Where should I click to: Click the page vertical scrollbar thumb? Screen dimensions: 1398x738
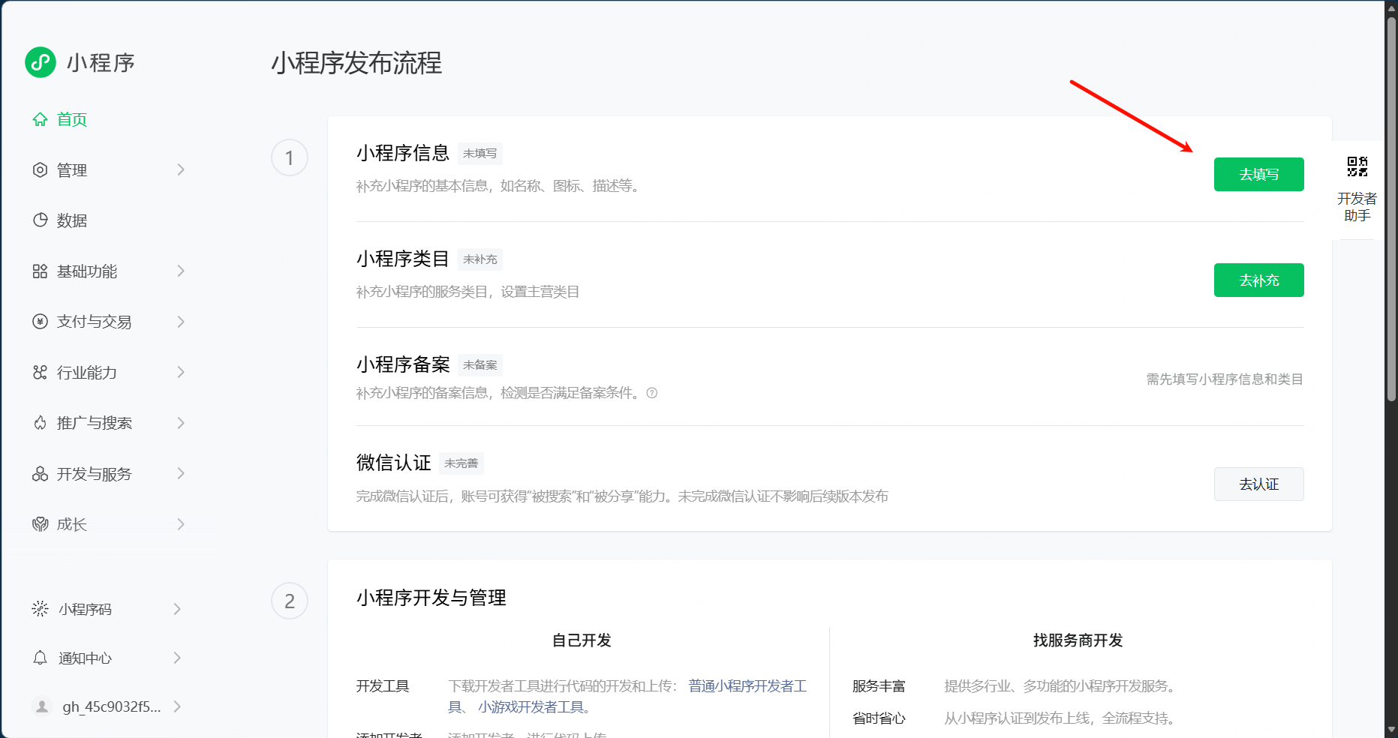pos(1391,210)
